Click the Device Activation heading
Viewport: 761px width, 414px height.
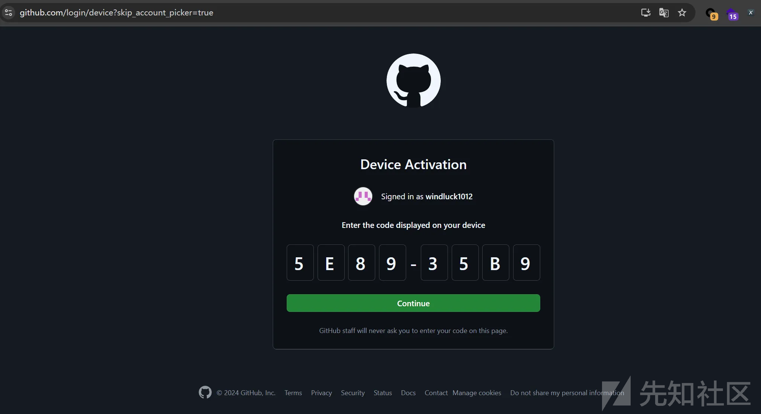click(413, 165)
